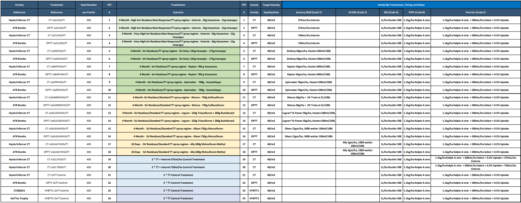This screenshot has height=203, width=521.
Task: Select the 'IBS (Code A)' header cell
Action: 391,12
